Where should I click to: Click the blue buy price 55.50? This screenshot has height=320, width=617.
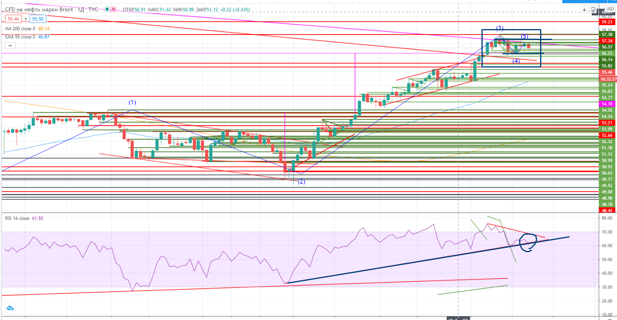(38, 19)
